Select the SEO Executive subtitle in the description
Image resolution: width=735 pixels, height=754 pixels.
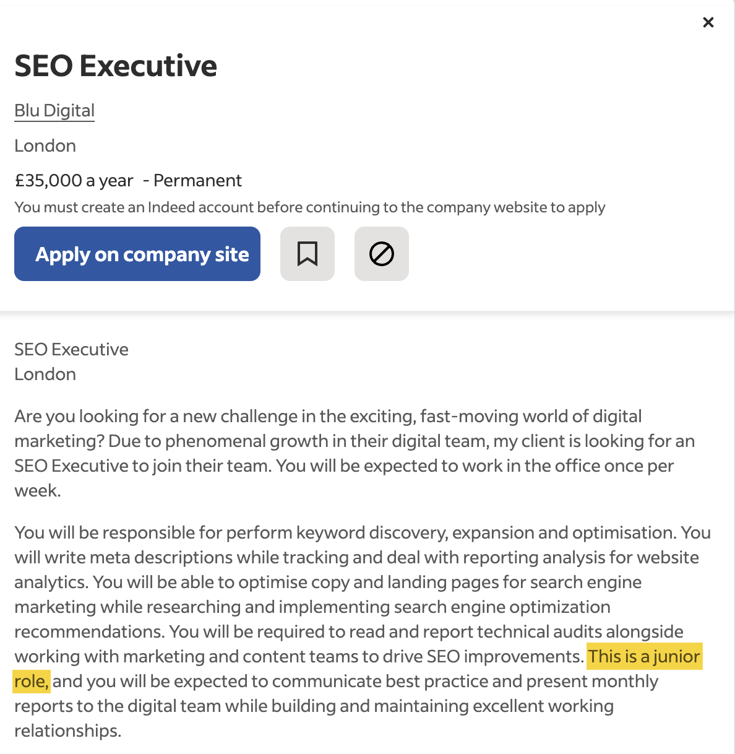point(71,349)
